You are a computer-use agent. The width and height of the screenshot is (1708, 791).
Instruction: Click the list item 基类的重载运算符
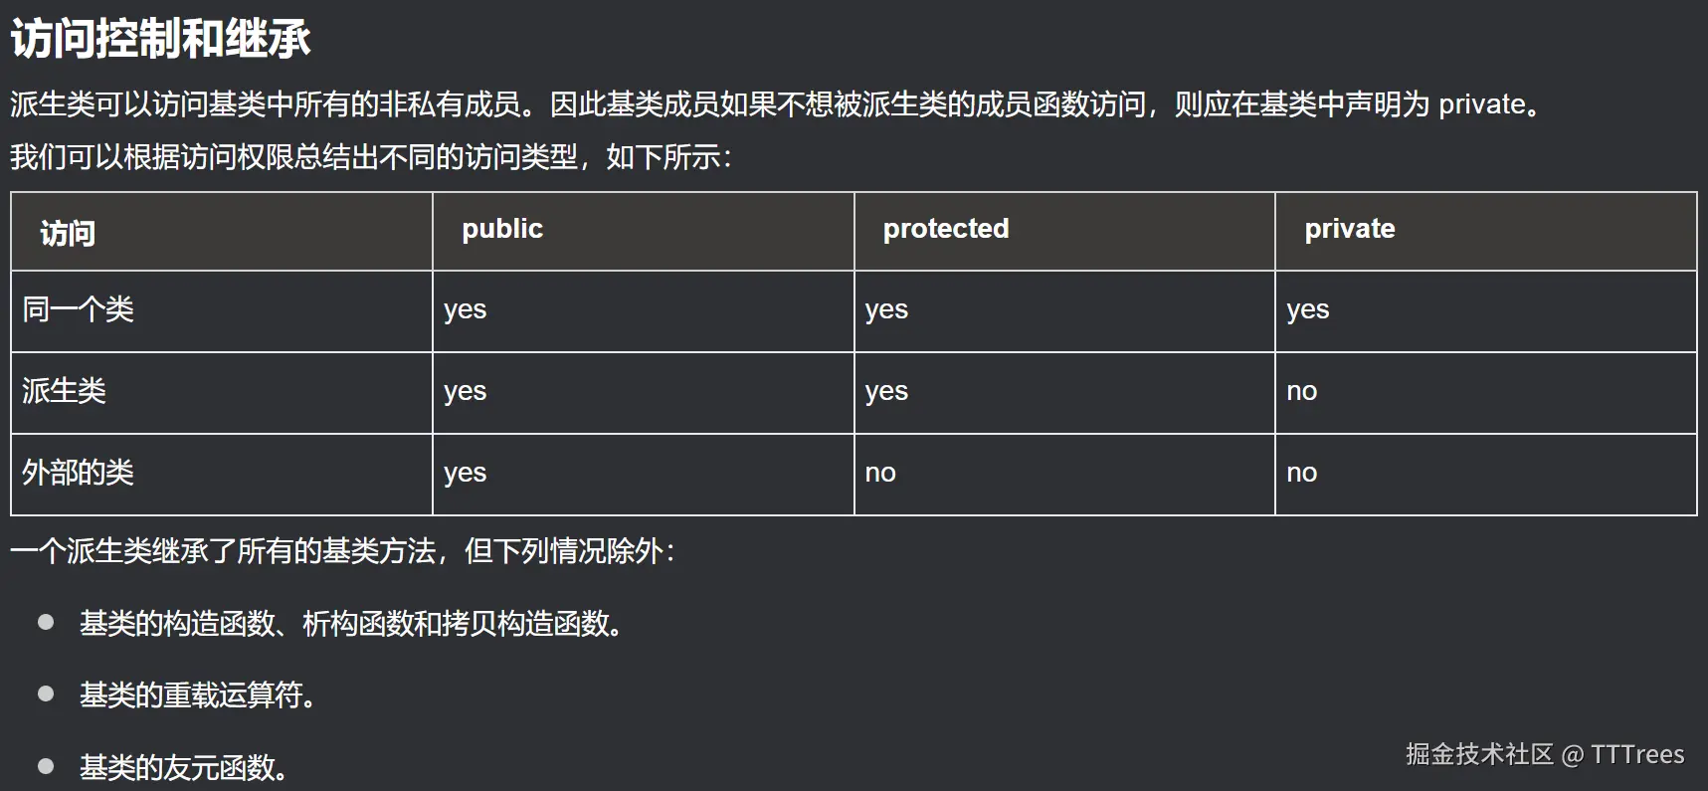click(x=197, y=694)
